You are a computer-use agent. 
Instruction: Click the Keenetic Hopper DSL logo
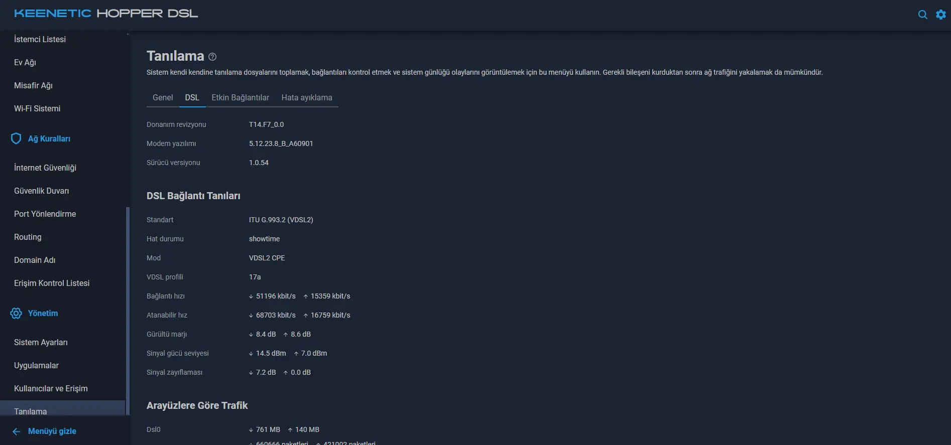click(106, 14)
